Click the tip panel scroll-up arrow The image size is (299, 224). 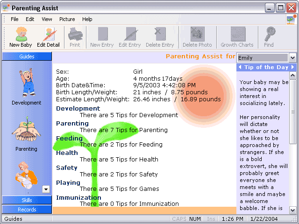pyautogui.click(x=293, y=76)
